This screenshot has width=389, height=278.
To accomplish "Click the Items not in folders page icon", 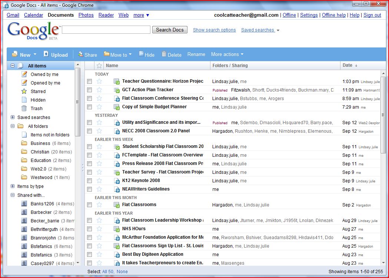I will coord(24,135).
